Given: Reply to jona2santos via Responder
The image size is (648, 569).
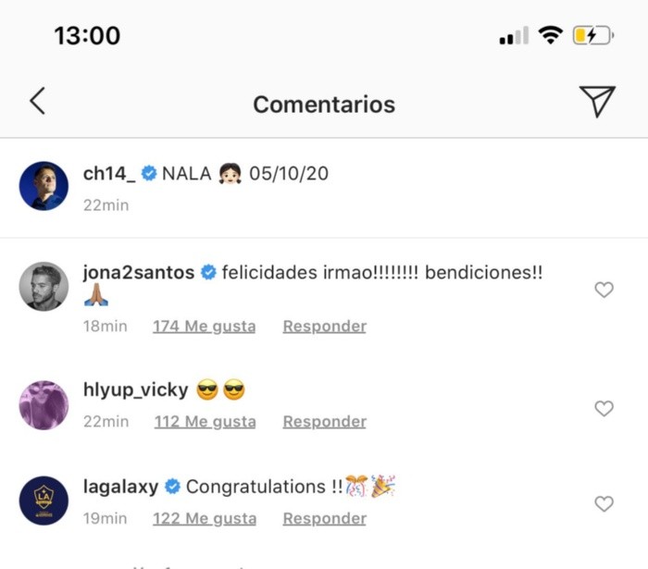Looking at the screenshot, I should point(324,327).
